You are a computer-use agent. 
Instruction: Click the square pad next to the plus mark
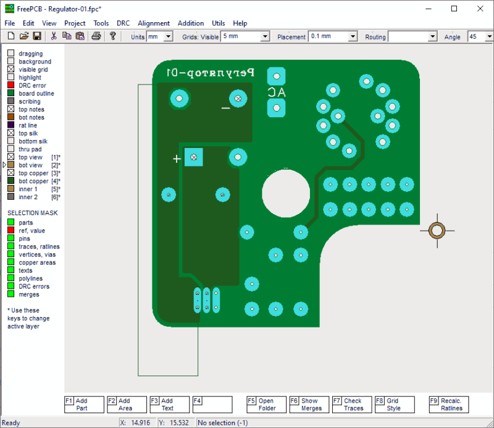(x=194, y=157)
